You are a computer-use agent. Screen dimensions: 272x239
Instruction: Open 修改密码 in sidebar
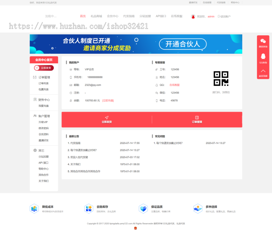tap(44, 128)
